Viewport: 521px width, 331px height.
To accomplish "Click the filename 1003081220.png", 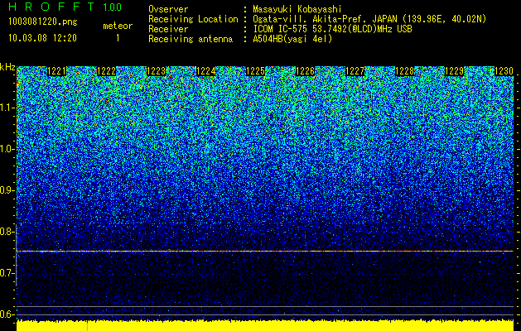I will pos(43,22).
